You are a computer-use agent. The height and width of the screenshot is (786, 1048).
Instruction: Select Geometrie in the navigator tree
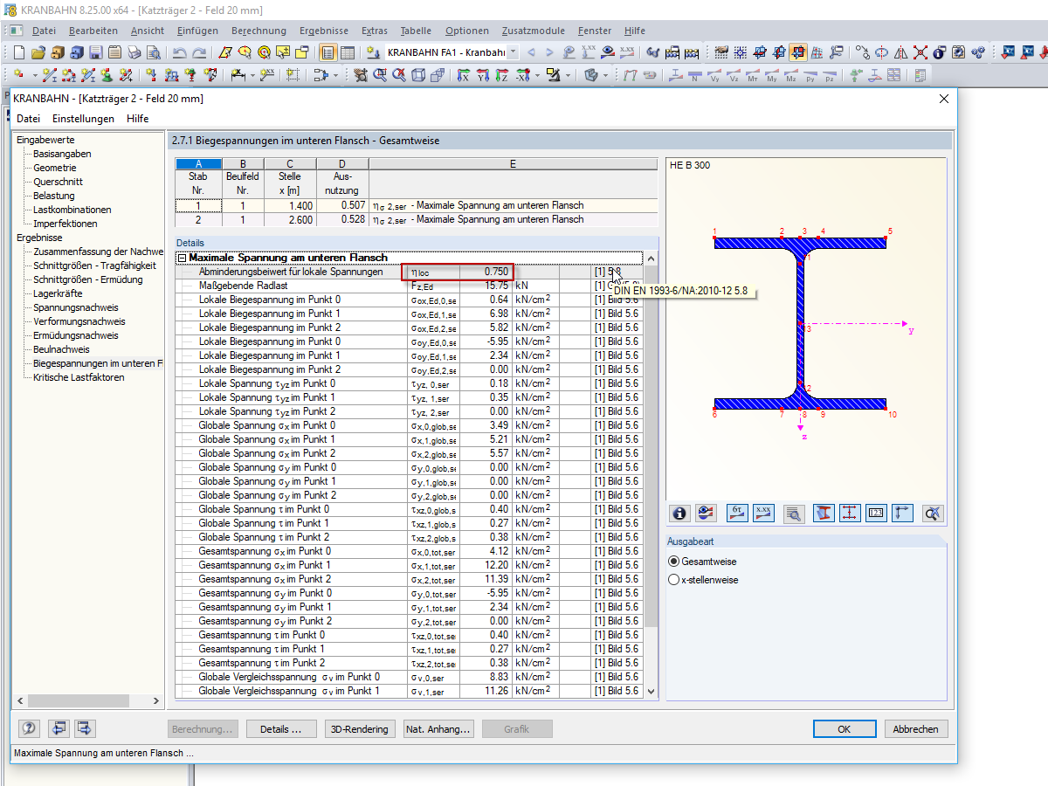(55, 168)
